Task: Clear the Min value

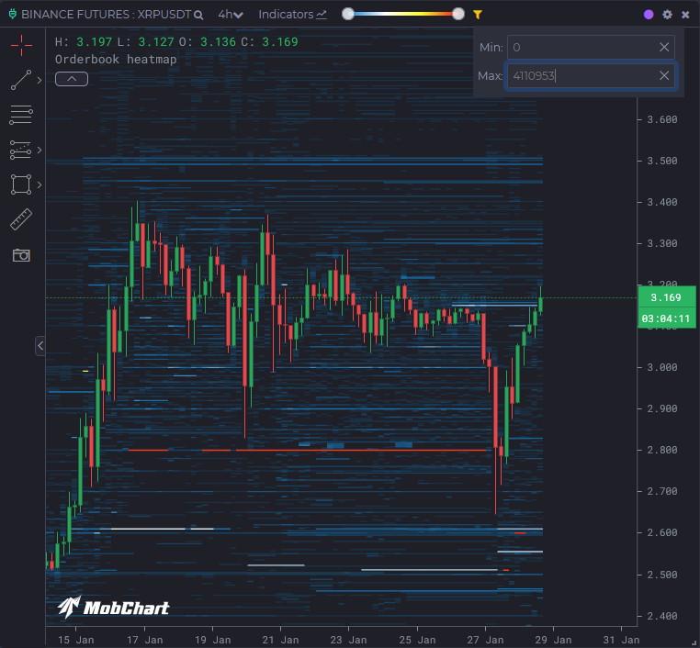Action: [664, 48]
